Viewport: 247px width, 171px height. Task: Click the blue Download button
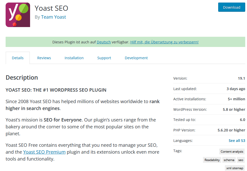[x=231, y=7]
